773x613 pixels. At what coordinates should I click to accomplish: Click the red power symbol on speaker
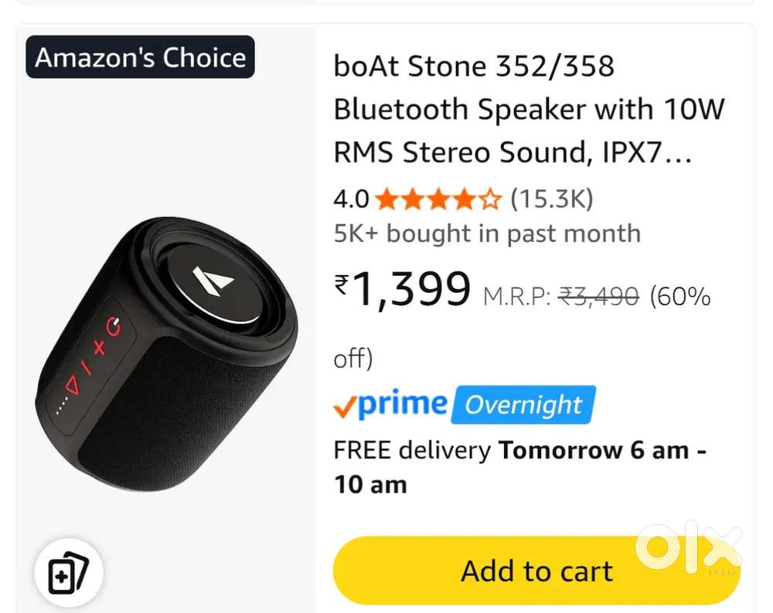tap(114, 327)
